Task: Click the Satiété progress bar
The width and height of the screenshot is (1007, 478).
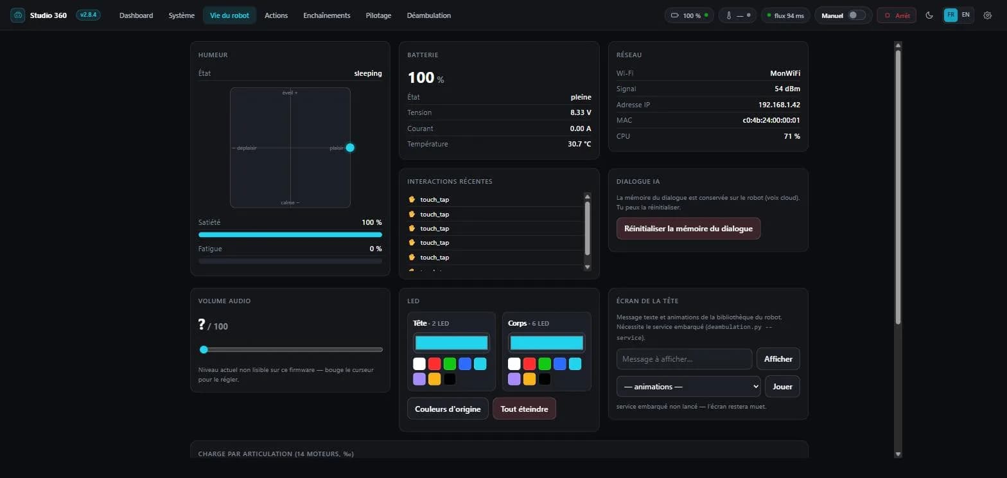Action: click(x=290, y=235)
